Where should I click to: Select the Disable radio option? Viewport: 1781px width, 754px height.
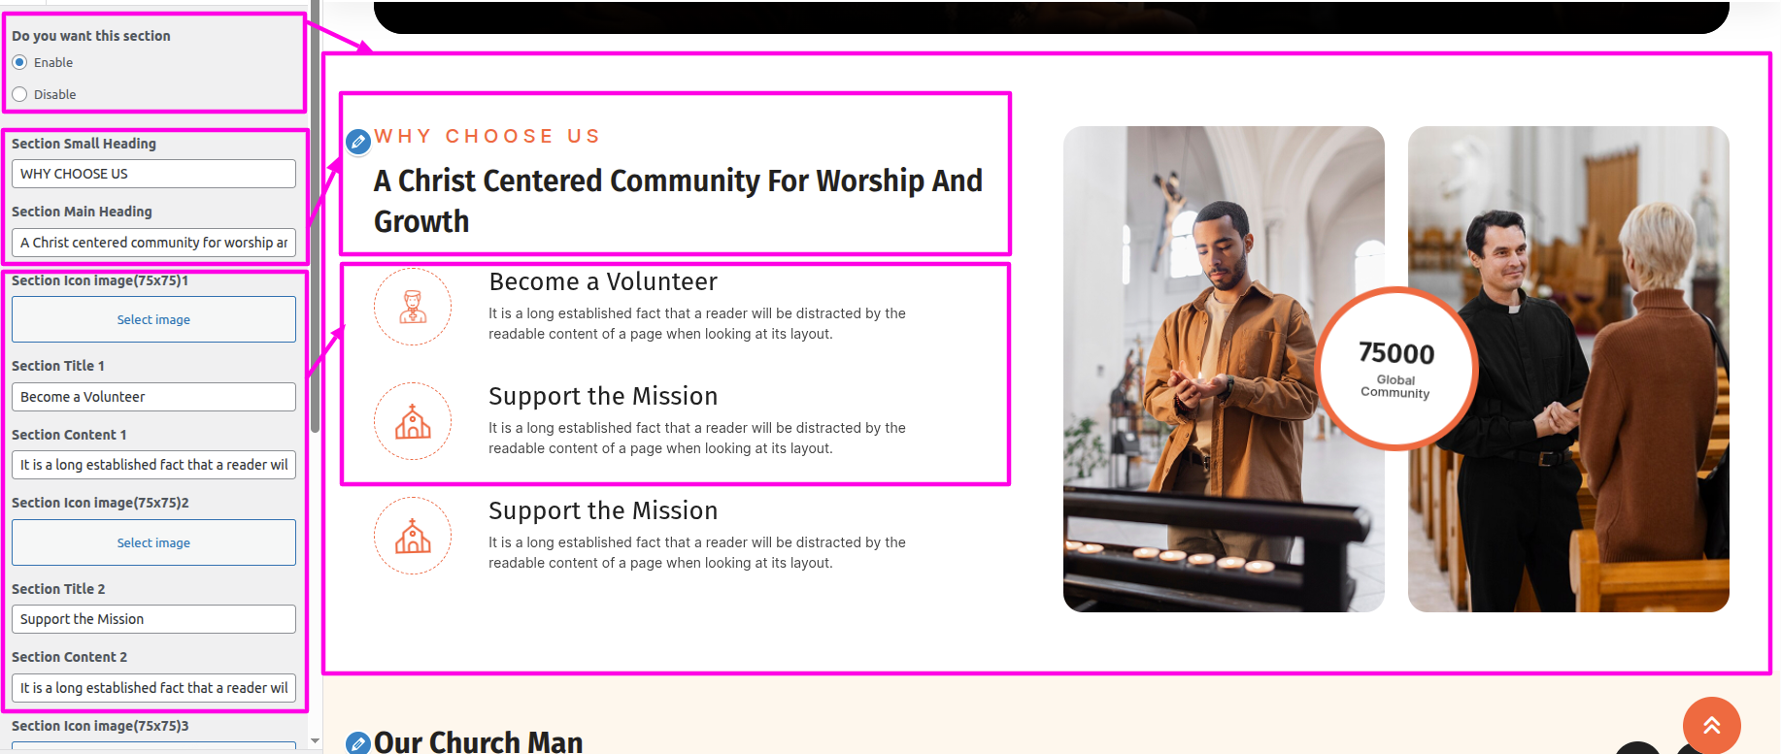click(x=19, y=94)
